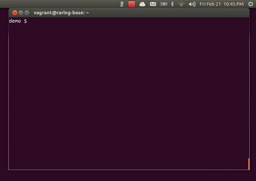Open the power gear session menu

pyautogui.click(x=251, y=4)
